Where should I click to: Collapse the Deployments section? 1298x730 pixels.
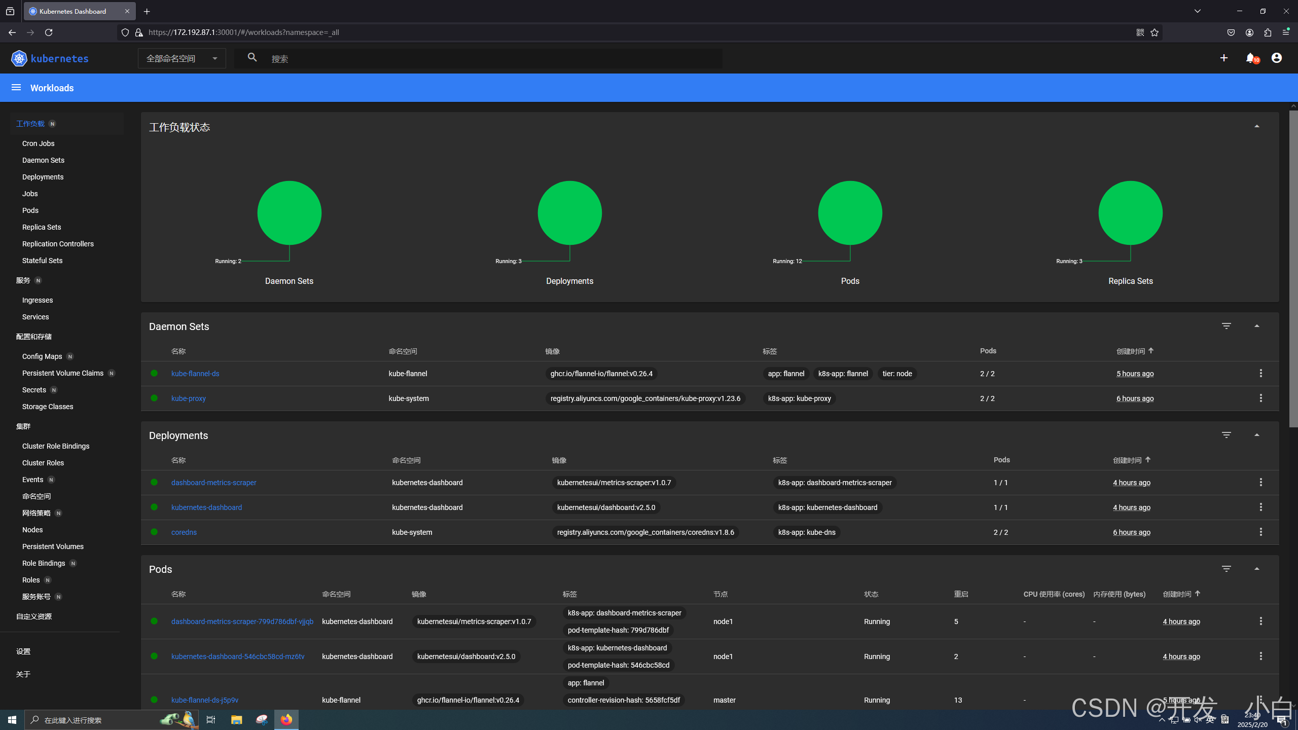(1256, 435)
